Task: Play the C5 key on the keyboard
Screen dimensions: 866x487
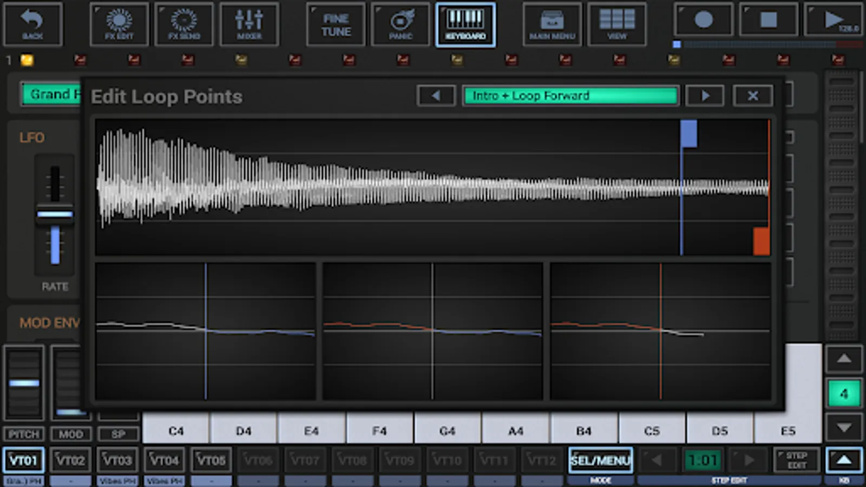Action: 652,431
